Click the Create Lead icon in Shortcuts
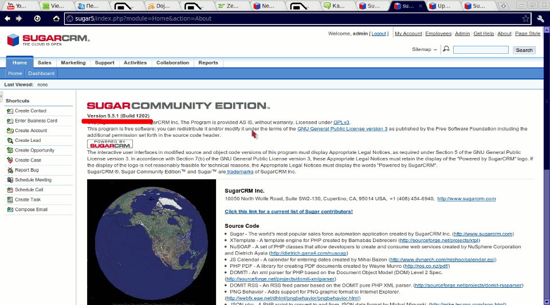Viewport: 550px width, 305px height. [x=10, y=141]
